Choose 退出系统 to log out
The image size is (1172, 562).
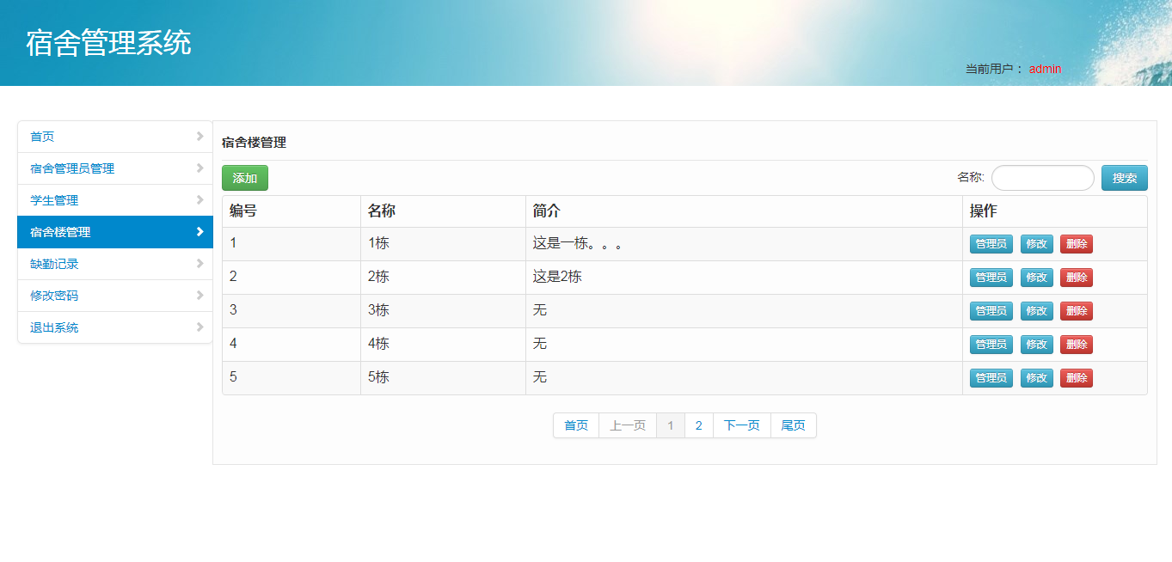click(x=115, y=327)
